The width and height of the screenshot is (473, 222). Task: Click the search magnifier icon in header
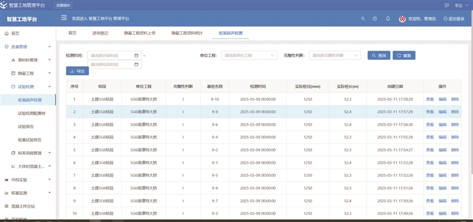click(363, 19)
